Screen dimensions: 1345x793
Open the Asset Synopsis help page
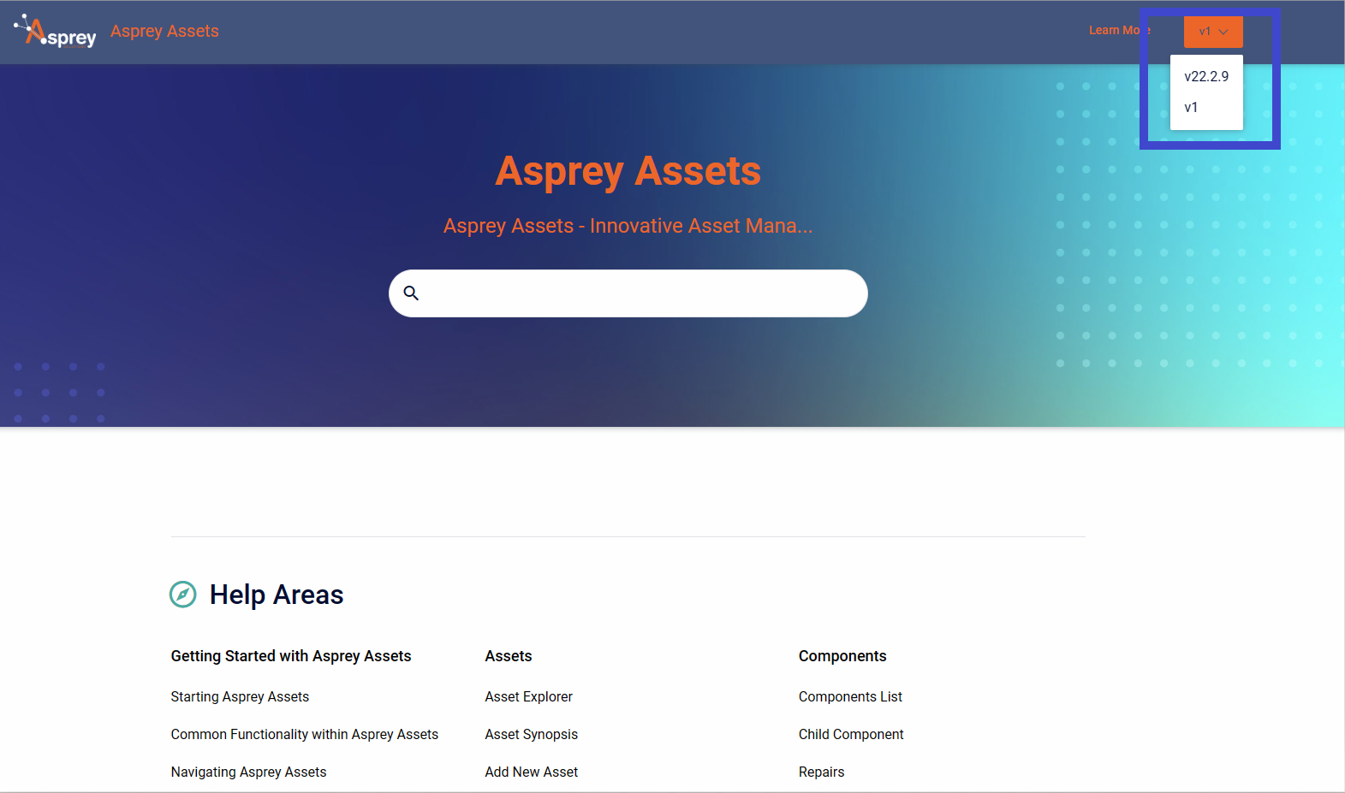pos(531,734)
